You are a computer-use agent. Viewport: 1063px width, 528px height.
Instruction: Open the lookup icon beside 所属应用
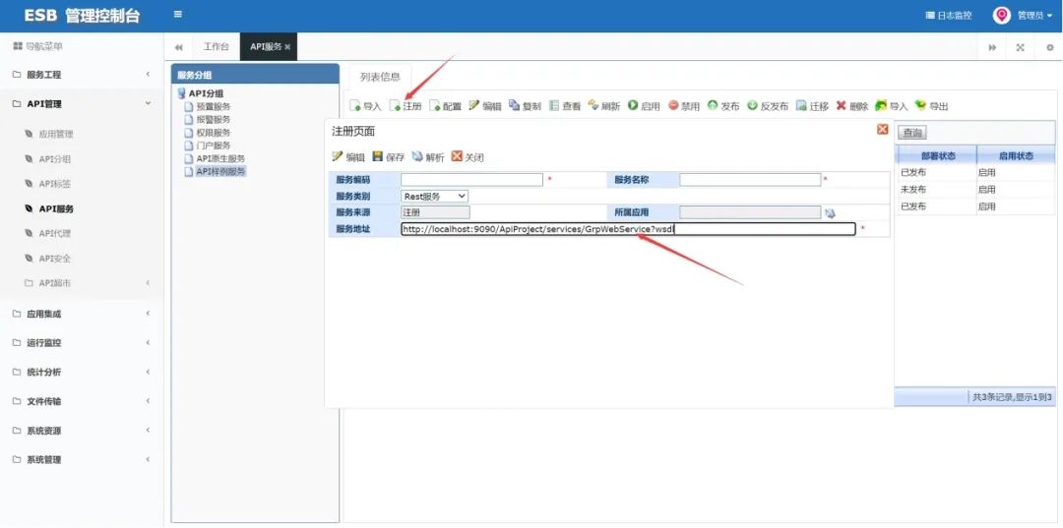pyautogui.click(x=831, y=213)
